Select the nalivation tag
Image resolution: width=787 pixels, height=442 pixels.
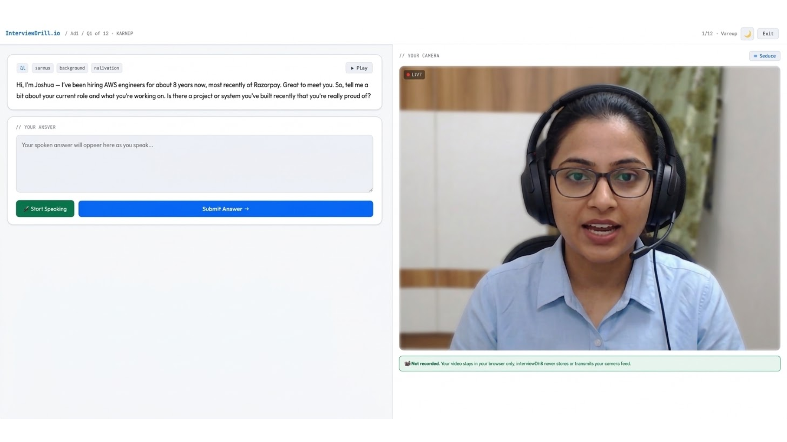[x=106, y=68]
